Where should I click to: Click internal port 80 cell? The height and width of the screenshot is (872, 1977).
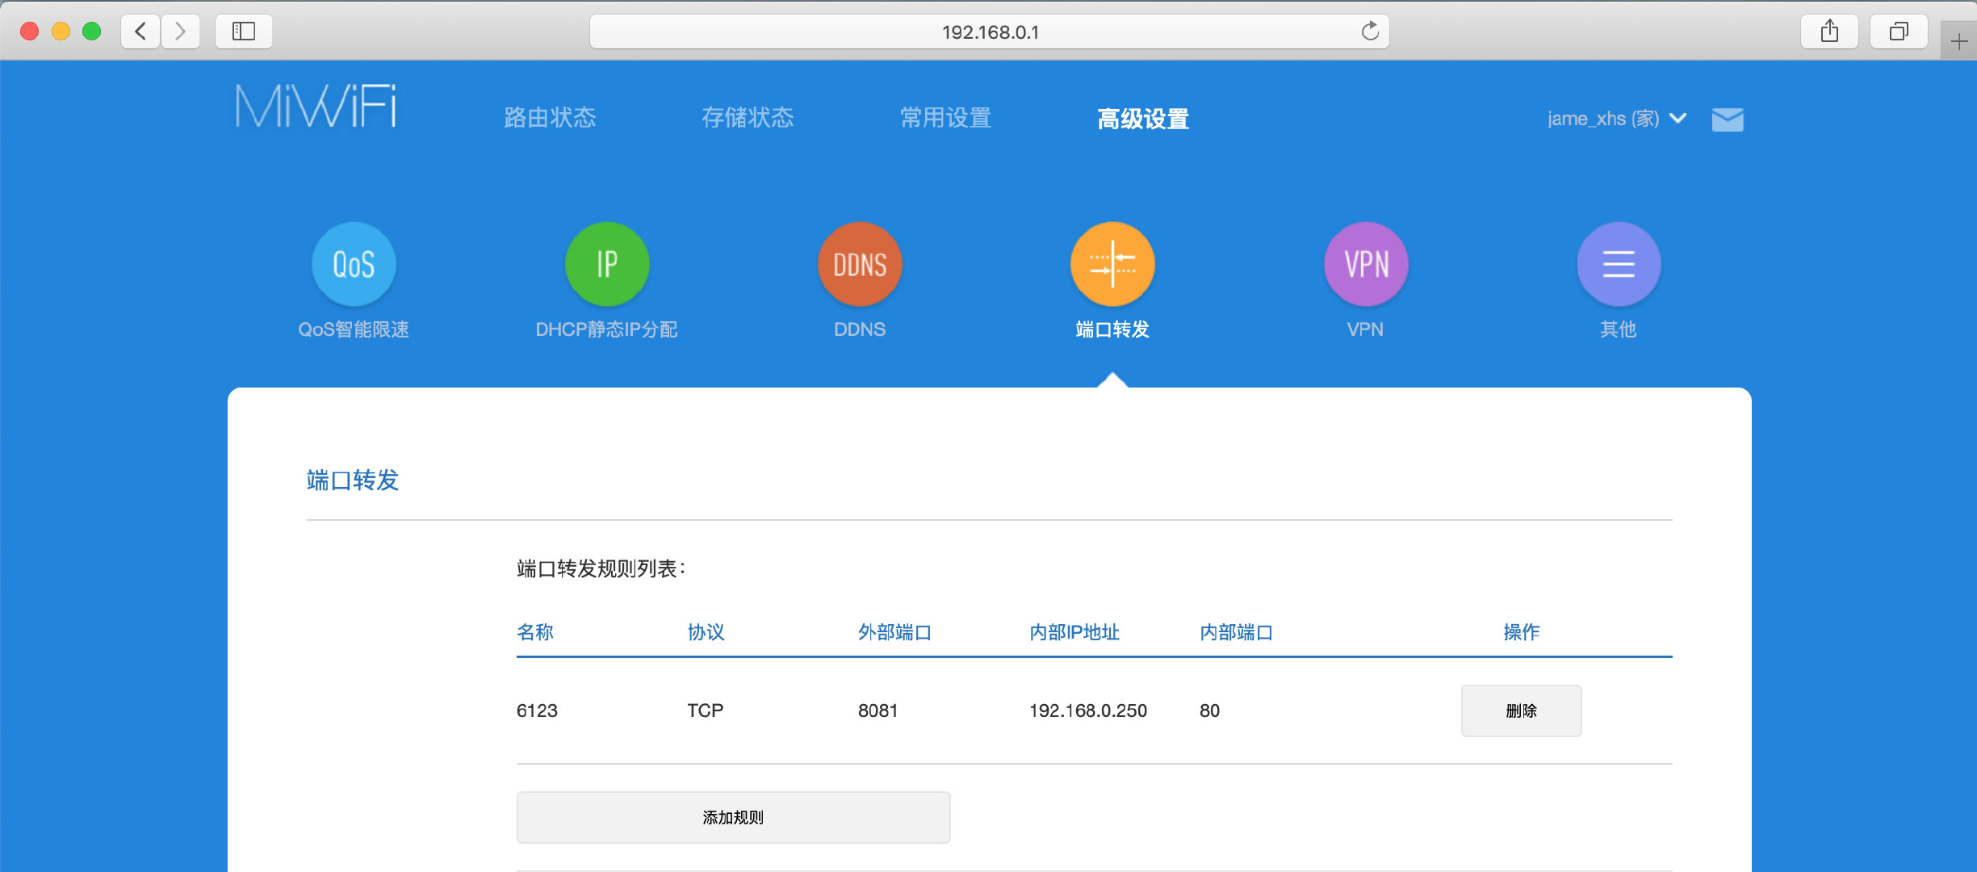click(x=1209, y=711)
